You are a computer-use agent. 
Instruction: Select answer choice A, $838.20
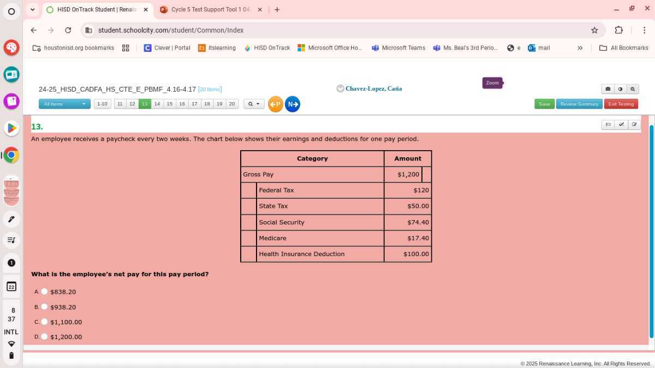[x=45, y=292]
